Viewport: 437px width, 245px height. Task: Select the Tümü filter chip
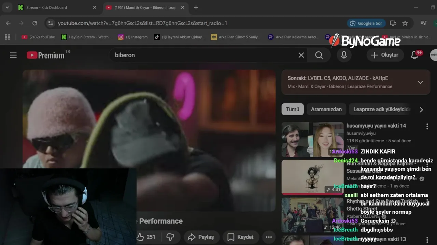point(293,109)
